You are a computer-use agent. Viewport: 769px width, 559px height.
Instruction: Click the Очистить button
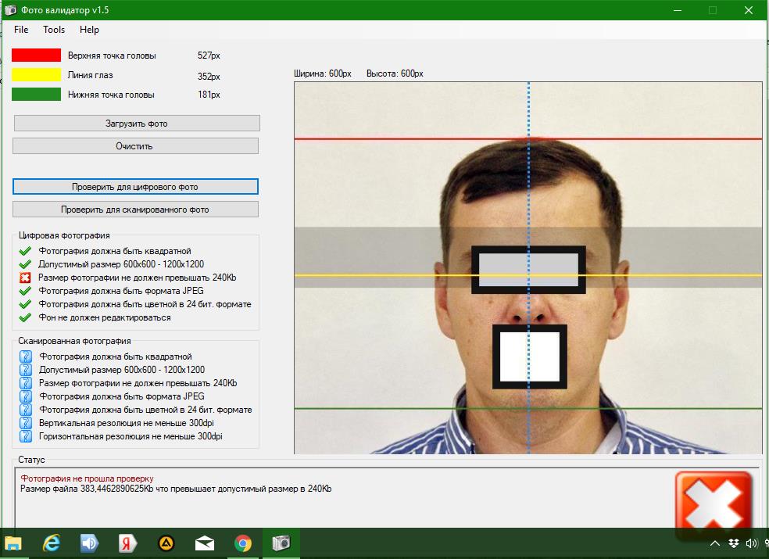pos(135,145)
